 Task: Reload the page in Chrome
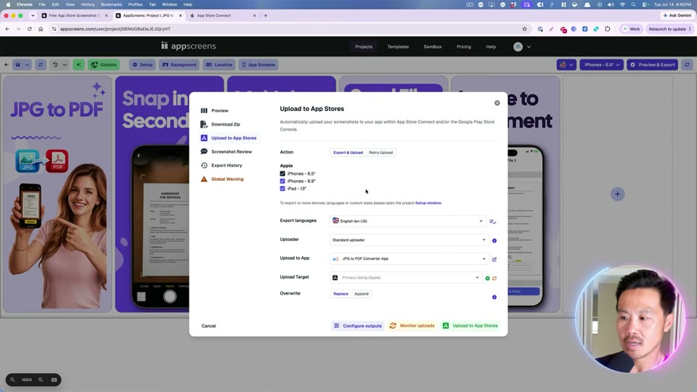pyautogui.click(x=29, y=29)
